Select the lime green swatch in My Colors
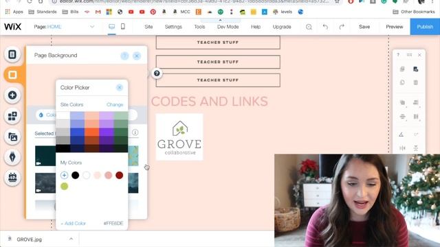The image size is (440, 247). coord(64,186)
